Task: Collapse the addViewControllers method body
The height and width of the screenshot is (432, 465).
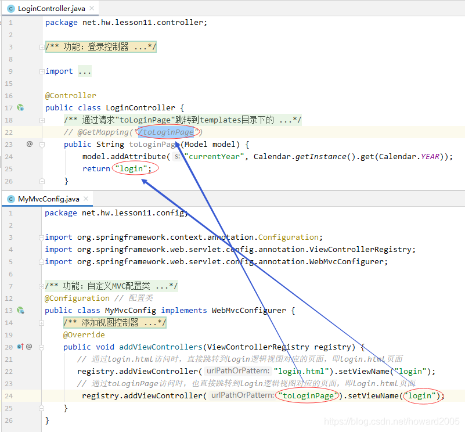Action: pos(42,347)
